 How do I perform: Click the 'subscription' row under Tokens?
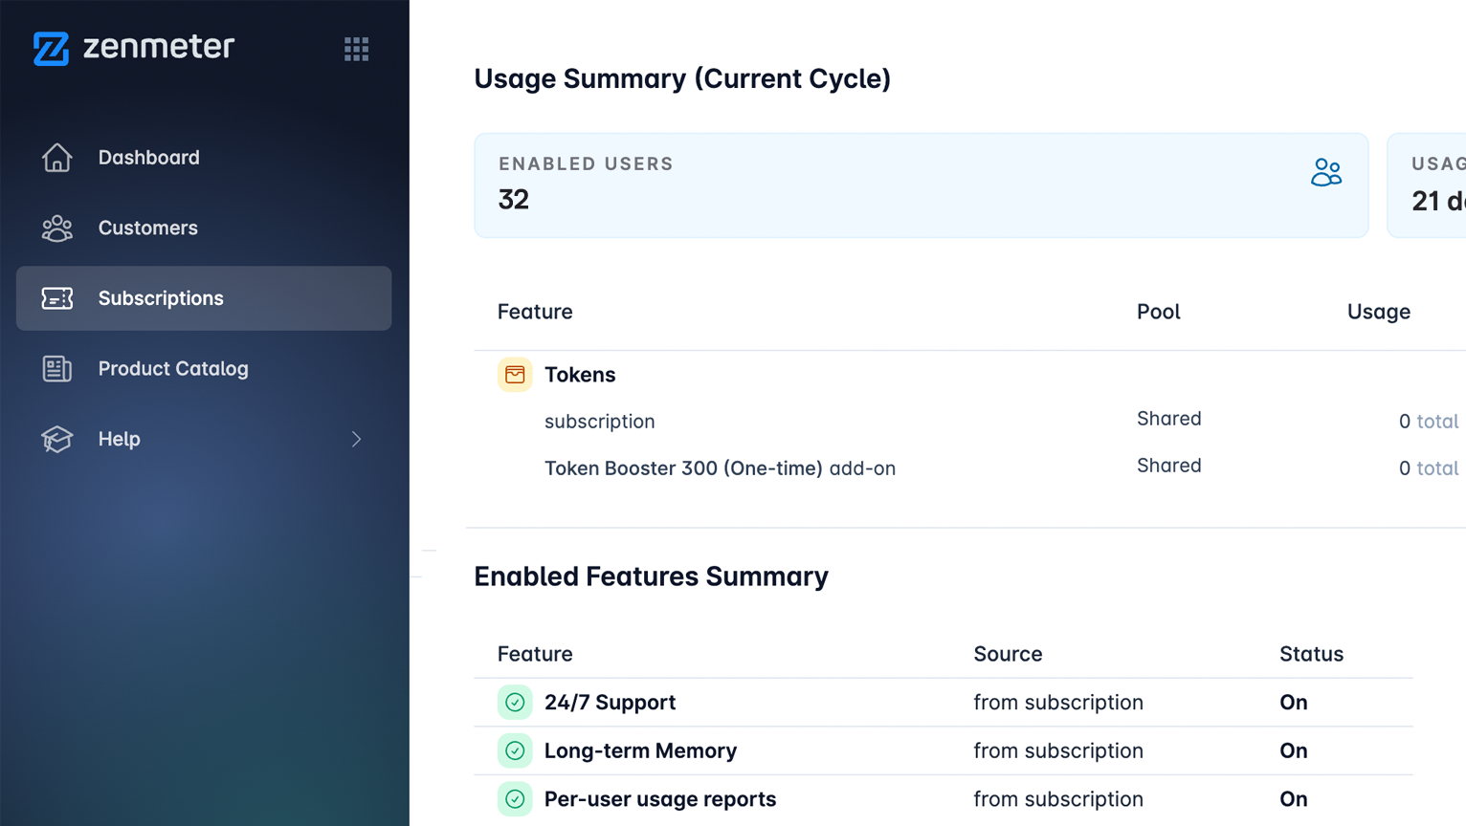pyautogui.click(x=600, y=422)
